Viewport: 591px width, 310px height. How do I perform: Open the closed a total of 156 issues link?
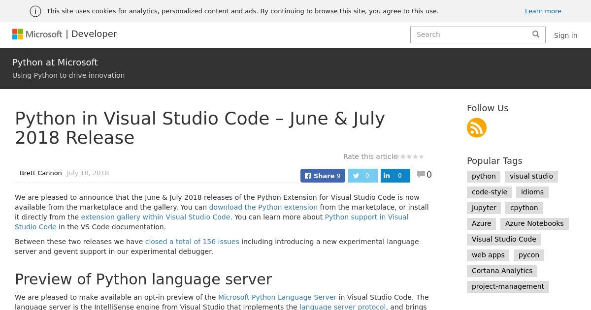coord(192,242)
